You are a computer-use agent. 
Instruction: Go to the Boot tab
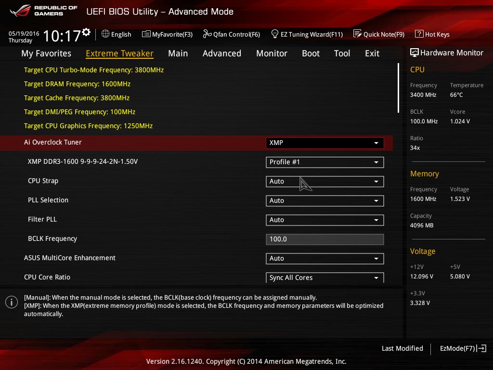311,53
